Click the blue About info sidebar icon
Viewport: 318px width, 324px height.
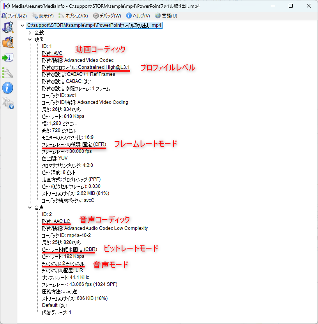(8, 88)
